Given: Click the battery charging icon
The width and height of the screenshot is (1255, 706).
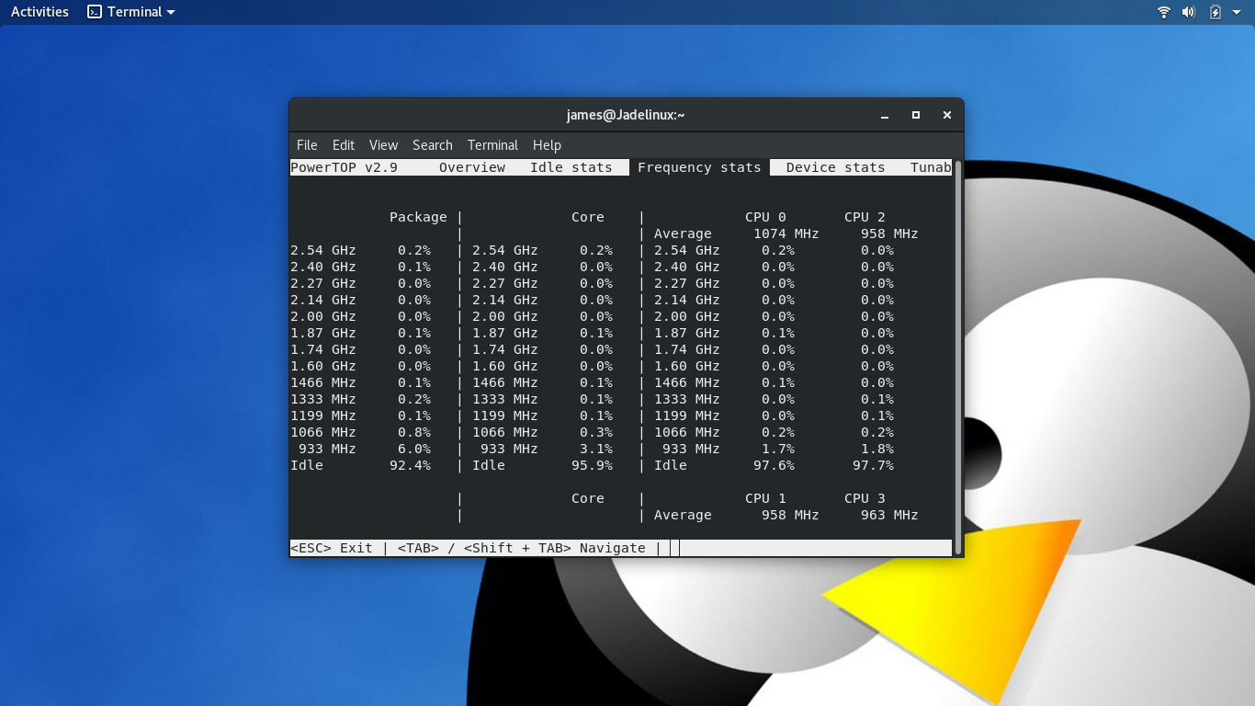Looking at the screenshot, I should click(x=1215, y=12).
